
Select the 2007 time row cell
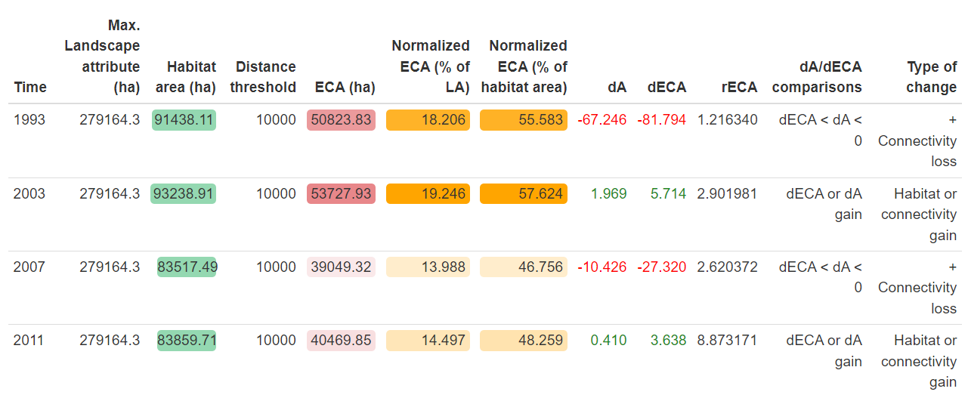29,267
